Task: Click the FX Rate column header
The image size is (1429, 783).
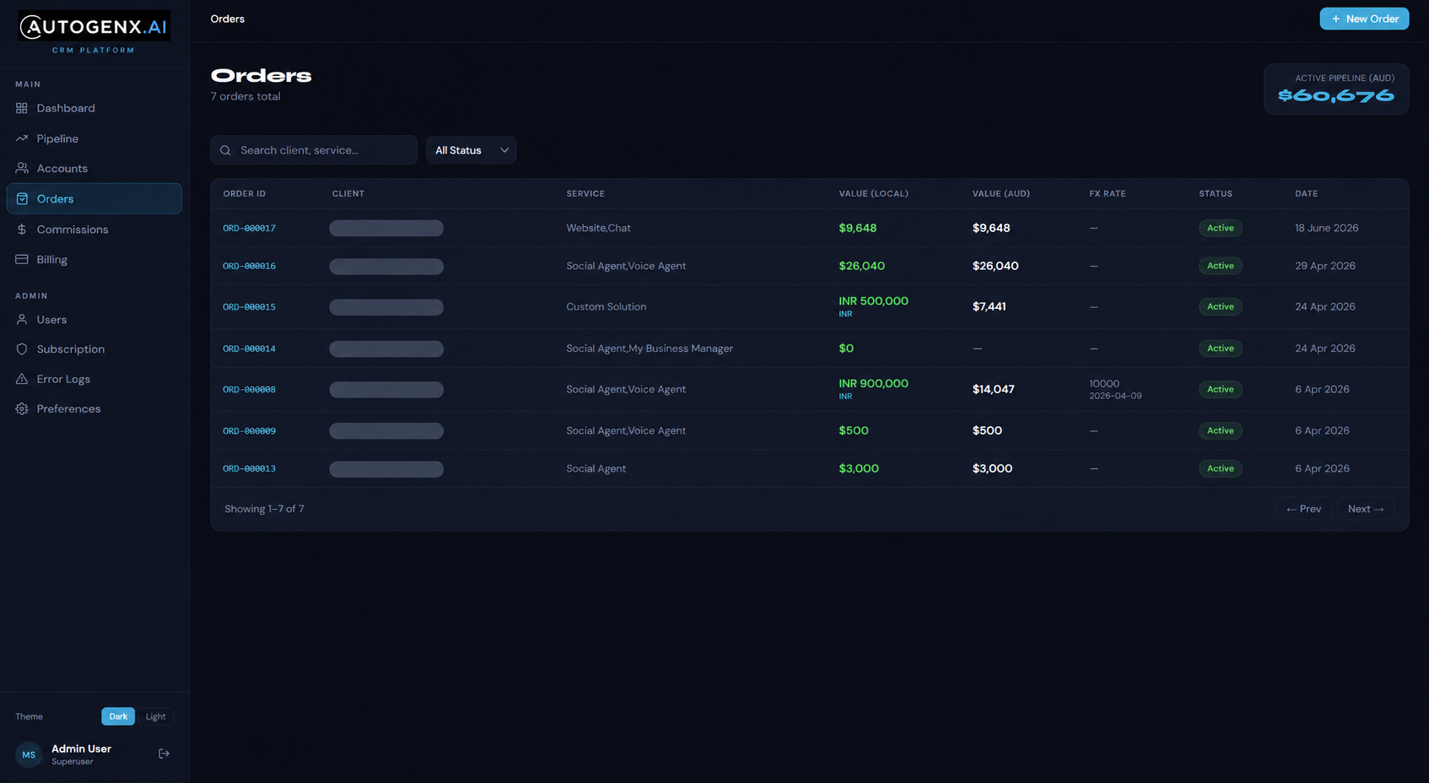Action: coord(1107,194)
